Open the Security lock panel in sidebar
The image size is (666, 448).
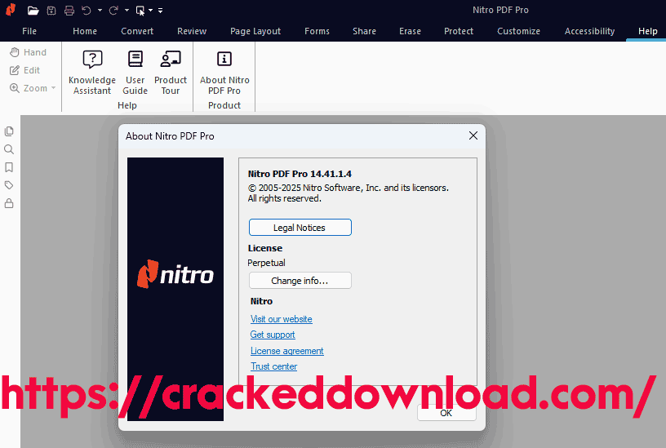coord(9,203)
